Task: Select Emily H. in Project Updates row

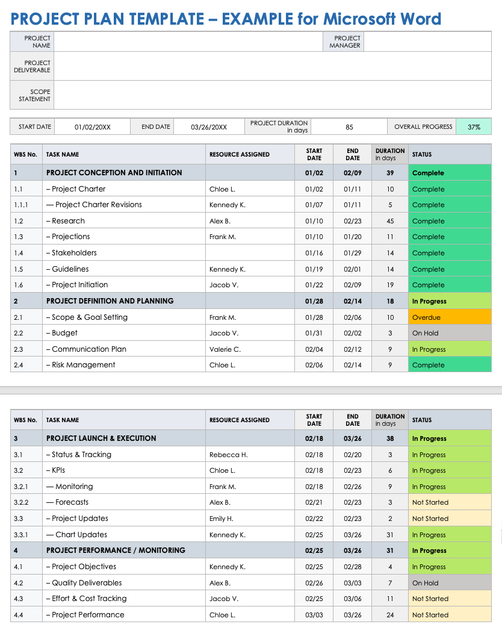Action: (x=221, y=519)
